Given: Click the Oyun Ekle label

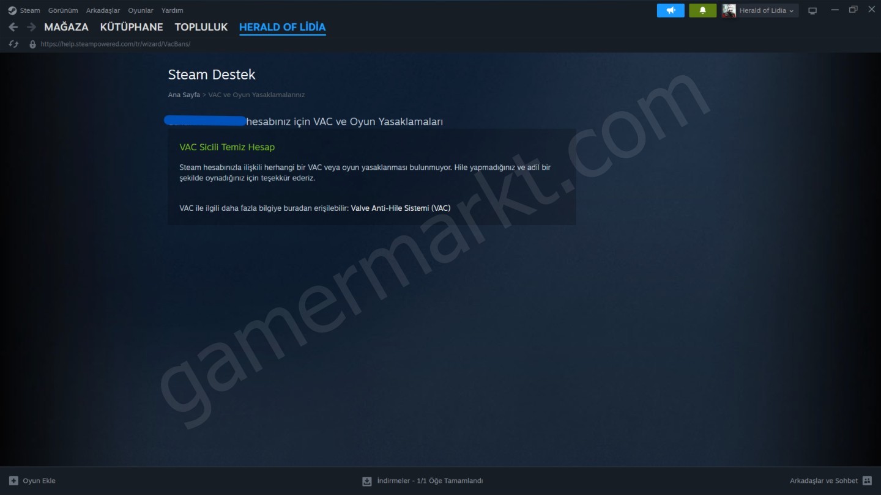Looking at the screenshot, I should (39, 481).
